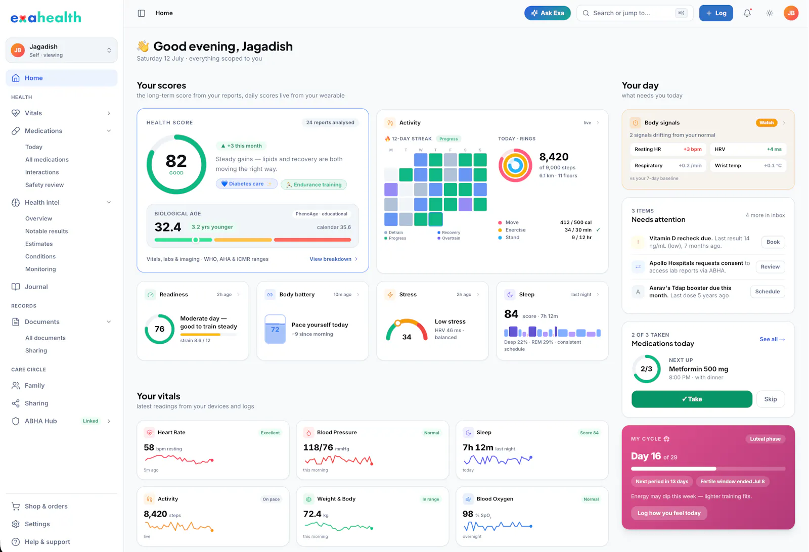Click the Blood Pressure droplet icon

point(308,433)
